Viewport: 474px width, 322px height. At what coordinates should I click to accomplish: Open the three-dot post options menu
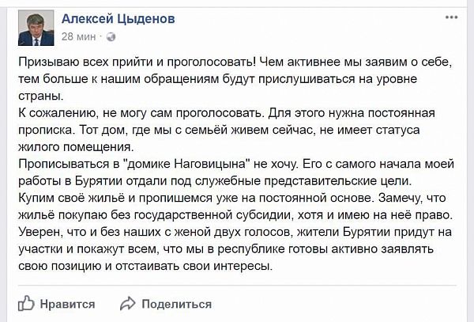451,17
